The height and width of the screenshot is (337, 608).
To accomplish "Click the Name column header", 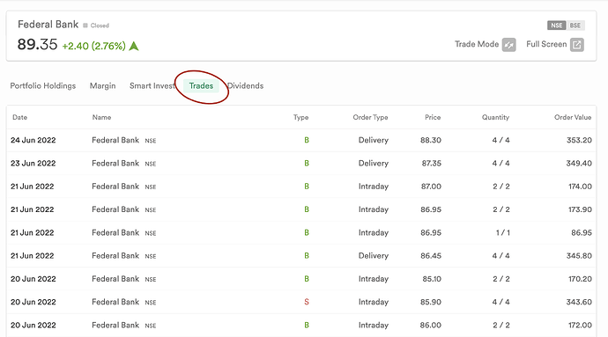I will click(x=101, y=117).
